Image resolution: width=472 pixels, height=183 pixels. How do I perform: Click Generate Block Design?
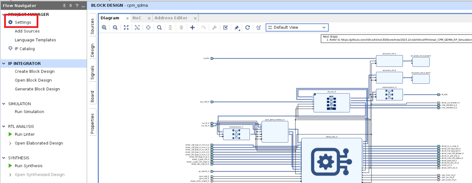pos(37,89)
